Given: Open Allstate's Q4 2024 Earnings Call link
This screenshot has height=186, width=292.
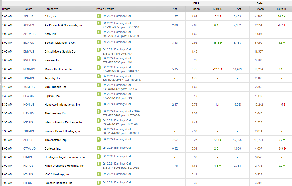Looking at the screenshot, I should pyautogui.click(x=117, y=139).
